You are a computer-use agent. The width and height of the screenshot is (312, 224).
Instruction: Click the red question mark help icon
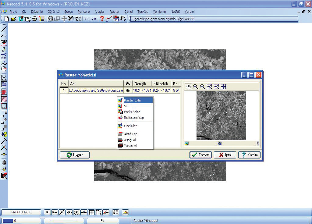(102, 19)
